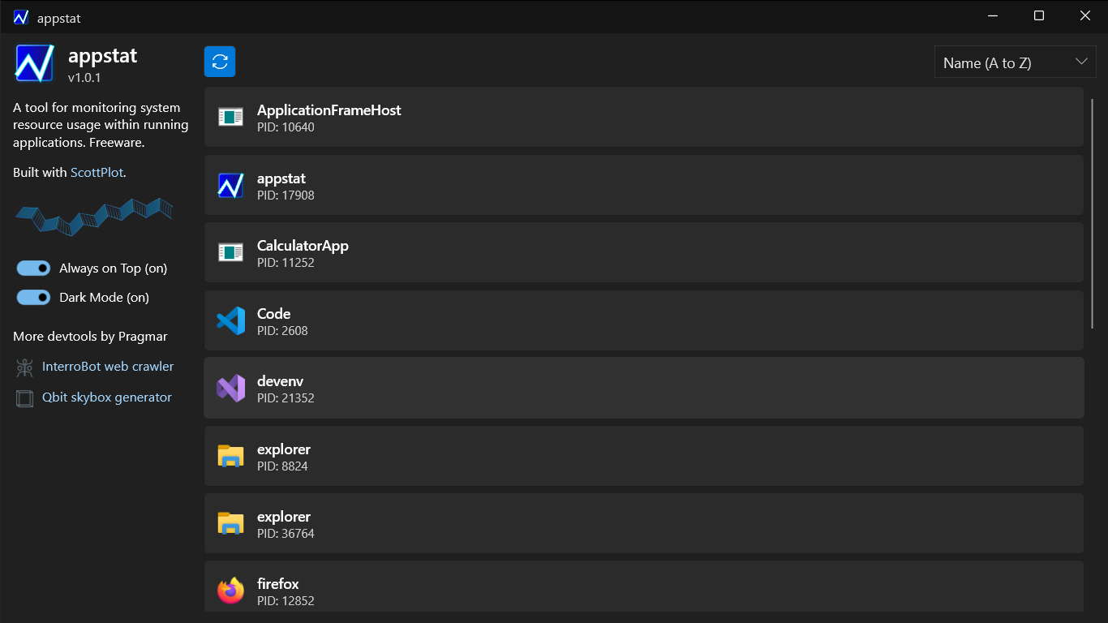The width and height of the screenshot is (1108, 623).
Task: Click the blue refresh process list button
Action: (x=220, y=62)
